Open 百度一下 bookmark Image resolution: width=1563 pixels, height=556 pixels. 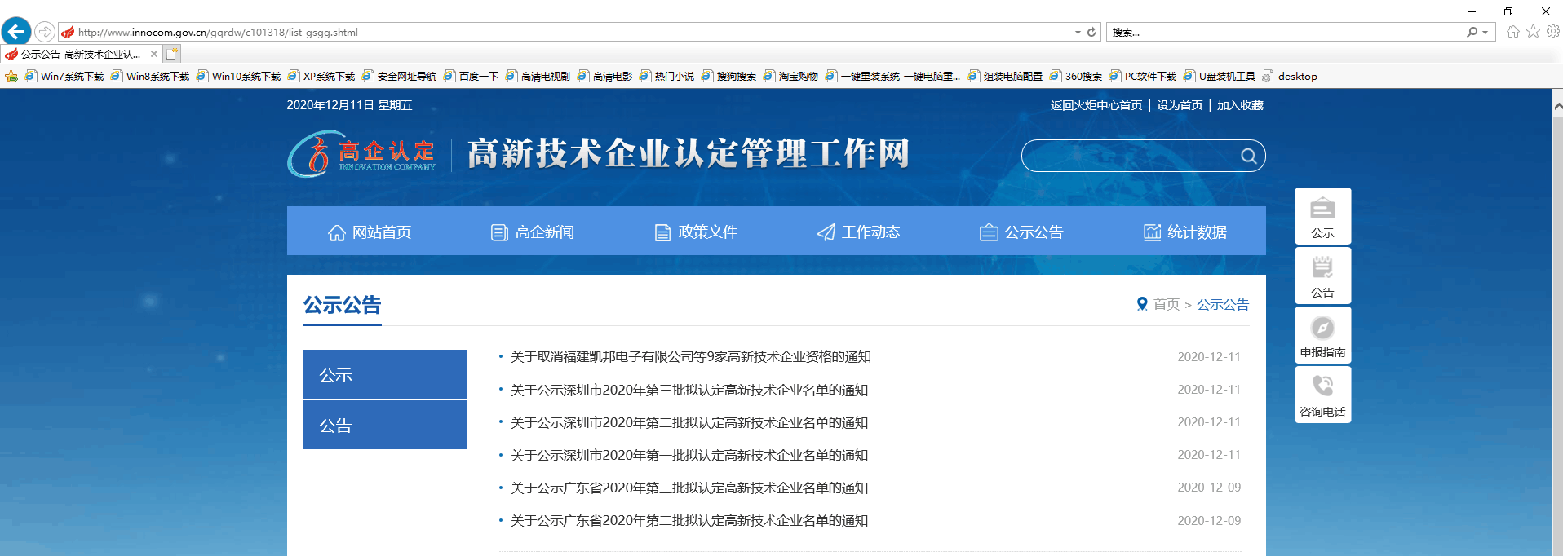pos(471,77)
